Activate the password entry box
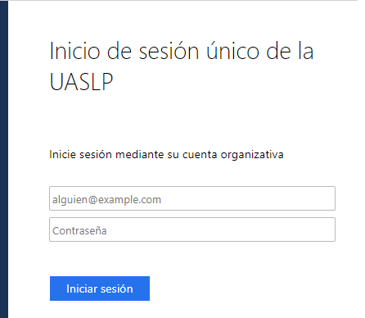This screenshot has width=365, height=318. point(192,229)
